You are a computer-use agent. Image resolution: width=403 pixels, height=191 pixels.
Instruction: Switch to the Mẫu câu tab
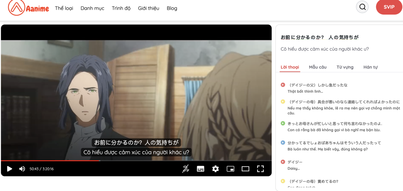point(318,67)
